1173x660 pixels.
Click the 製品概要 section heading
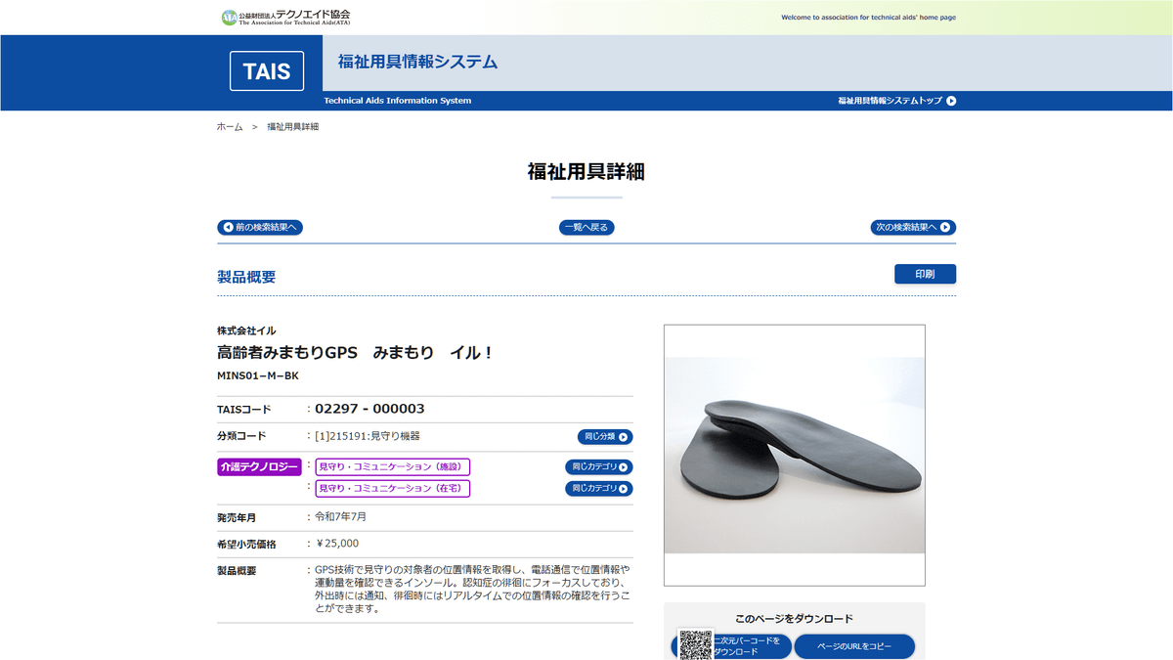(246, 277)
